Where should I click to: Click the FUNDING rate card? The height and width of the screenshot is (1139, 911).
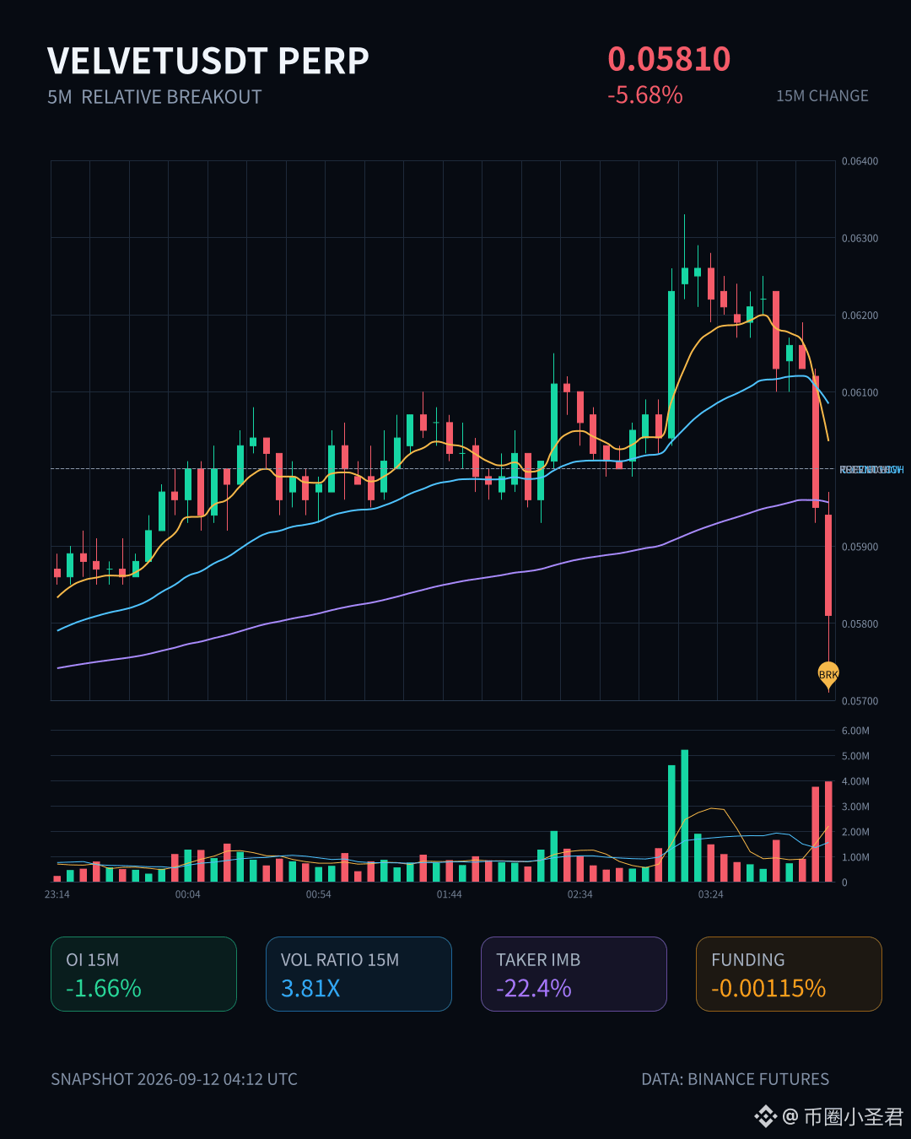pos(789,974)
